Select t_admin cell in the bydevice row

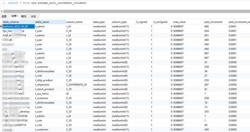tap(40, 26)
